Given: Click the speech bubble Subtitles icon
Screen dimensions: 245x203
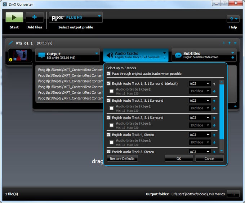Looking at the screenshot, I should pos(178,55).
